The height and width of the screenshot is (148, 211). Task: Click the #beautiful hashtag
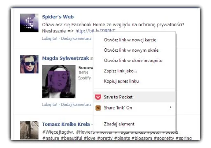point(72,138)
